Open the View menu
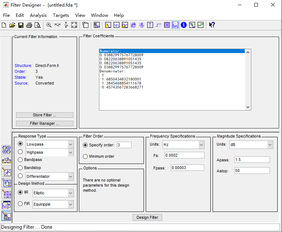This screenshot has height=232, width=282. click(80, 15)
